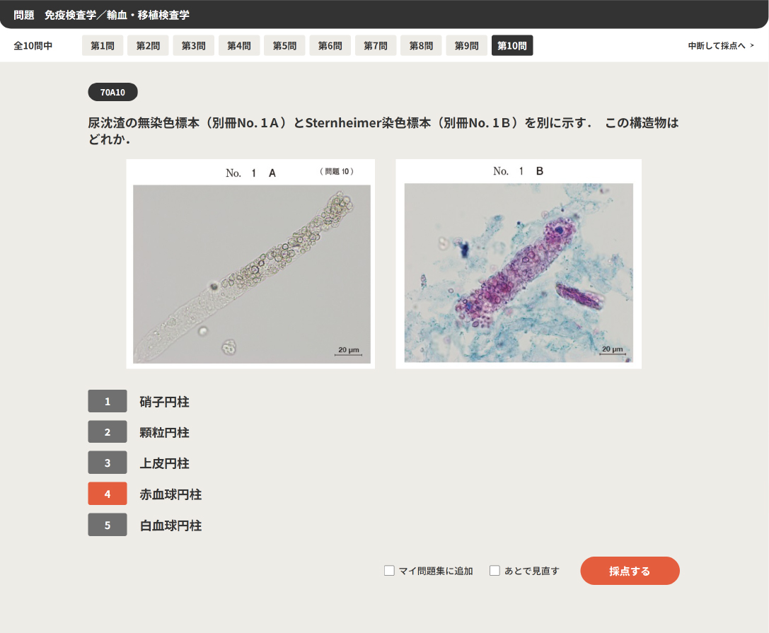Check the あとで見直す box
The width and height of the screenshot is (769, 633).
495,571
